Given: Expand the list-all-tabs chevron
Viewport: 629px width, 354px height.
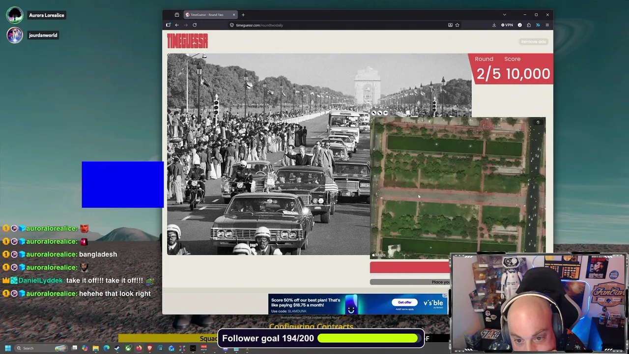Looking at the screenshot, I should tap(504, 15).
